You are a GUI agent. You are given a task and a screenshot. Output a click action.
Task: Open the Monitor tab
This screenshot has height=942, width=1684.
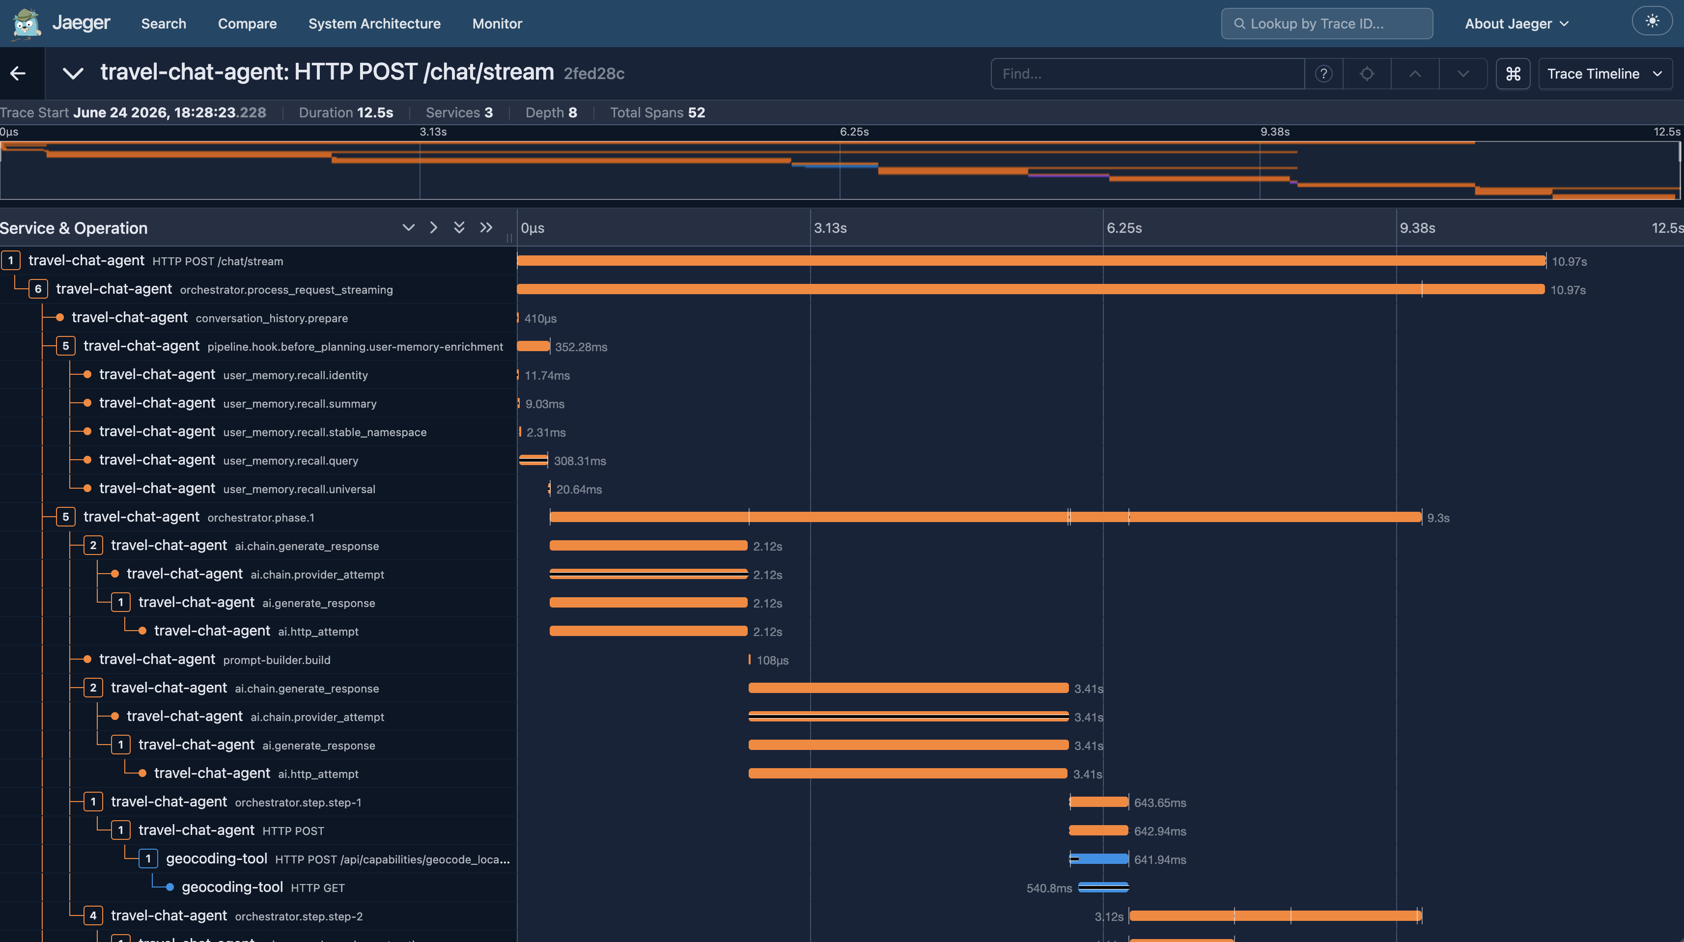pos(497,24)
